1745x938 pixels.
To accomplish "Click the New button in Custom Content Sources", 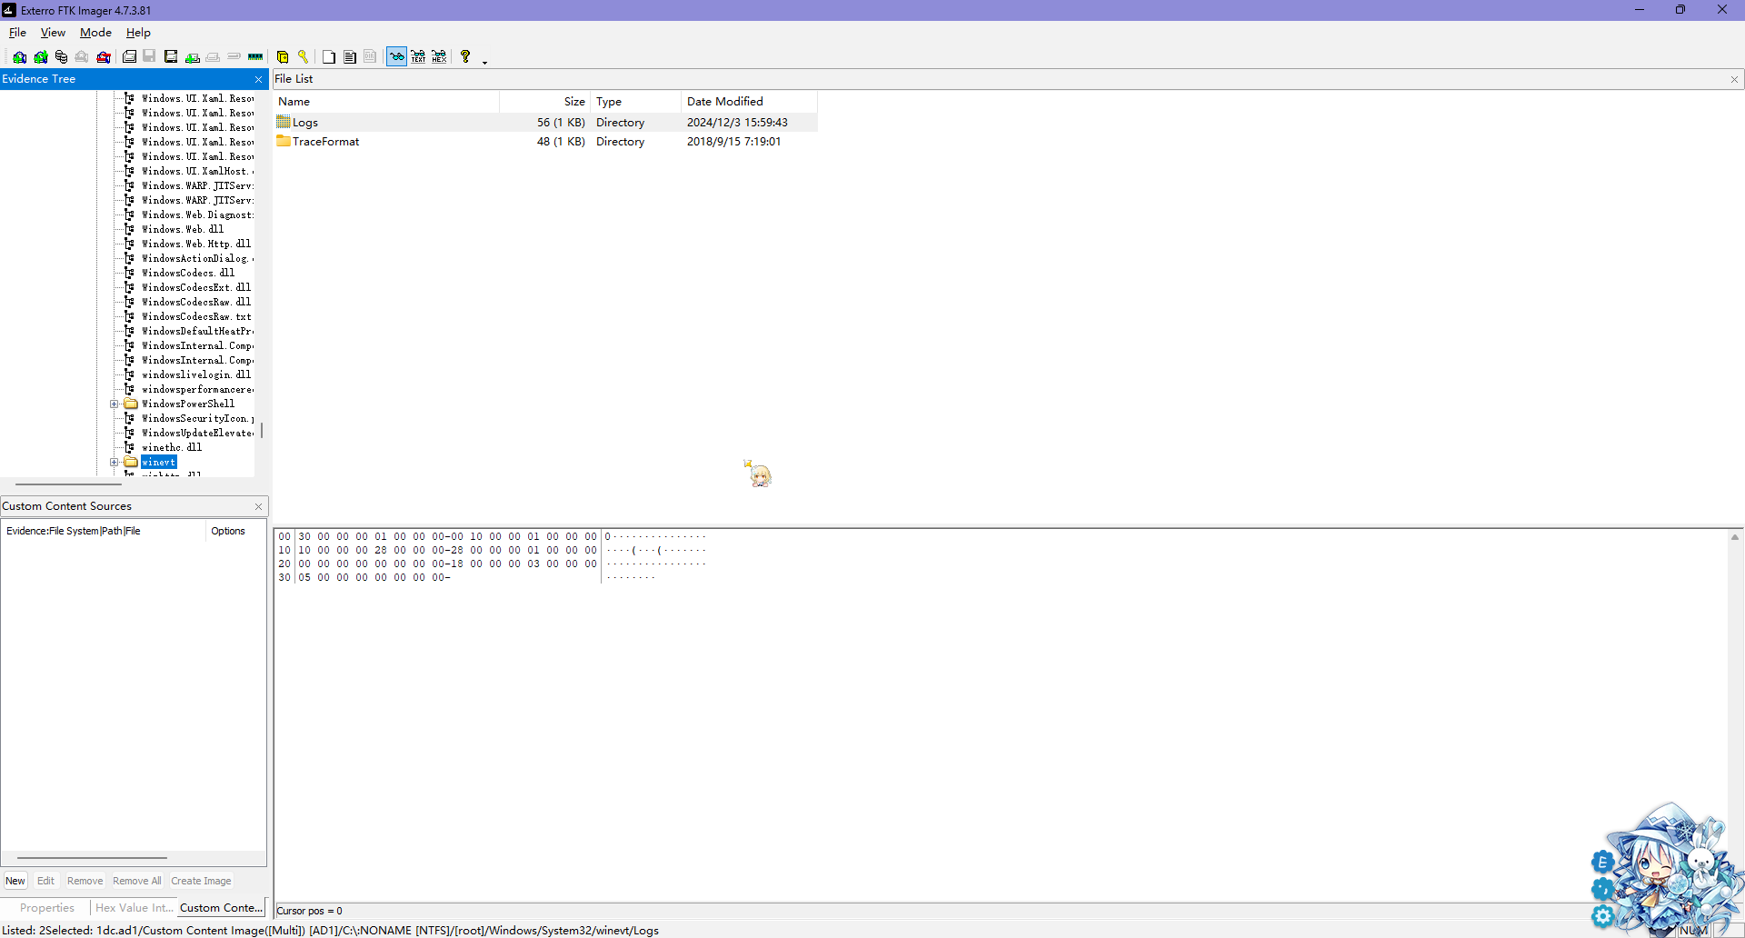I will click(15, 881).
